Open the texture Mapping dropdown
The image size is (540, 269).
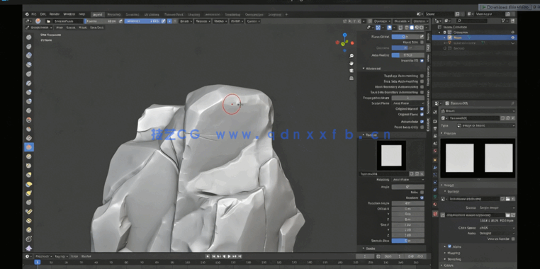tap(408, 180)
